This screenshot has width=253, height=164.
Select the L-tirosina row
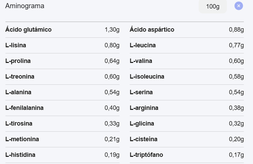tap(62, 124)
